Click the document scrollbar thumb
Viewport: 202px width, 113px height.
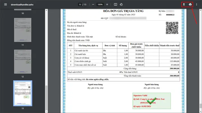201,106
